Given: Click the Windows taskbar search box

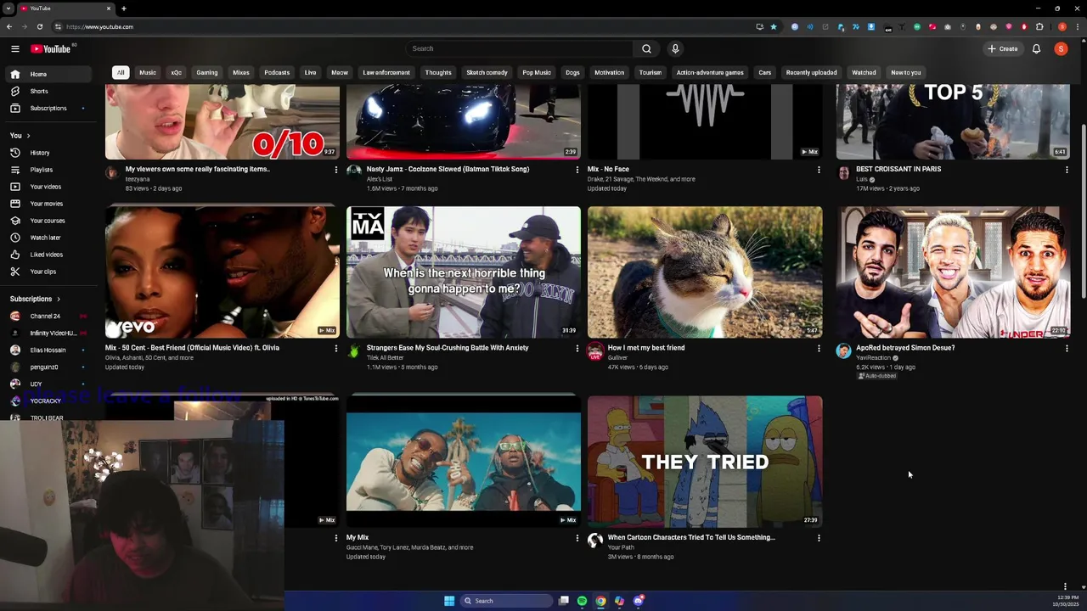Looking at the screenshot, I should 507,601.
